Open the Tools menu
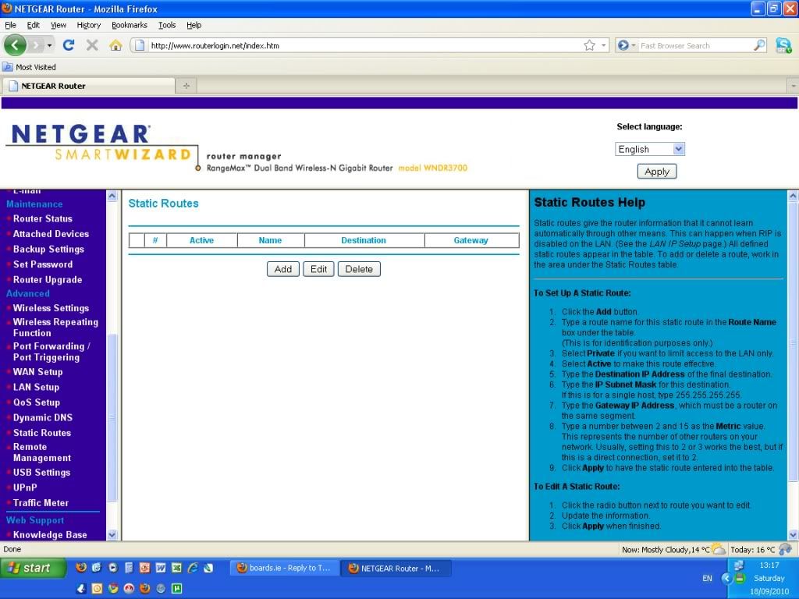799x599 pixels. click(167, 25)
